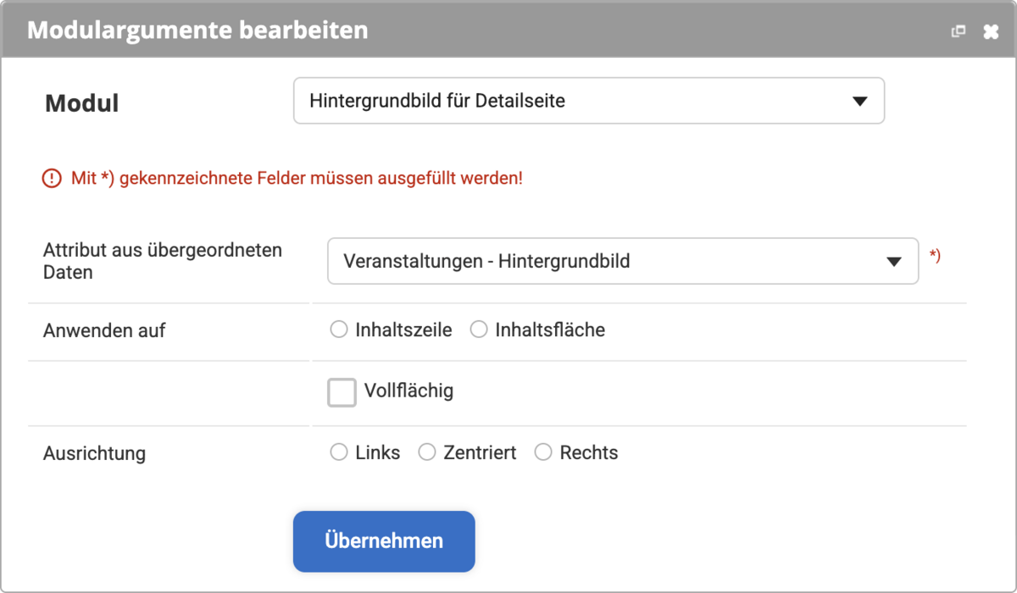Choose Links alignment
This screenshot has height=593, width=1017.
coord(339,452)
